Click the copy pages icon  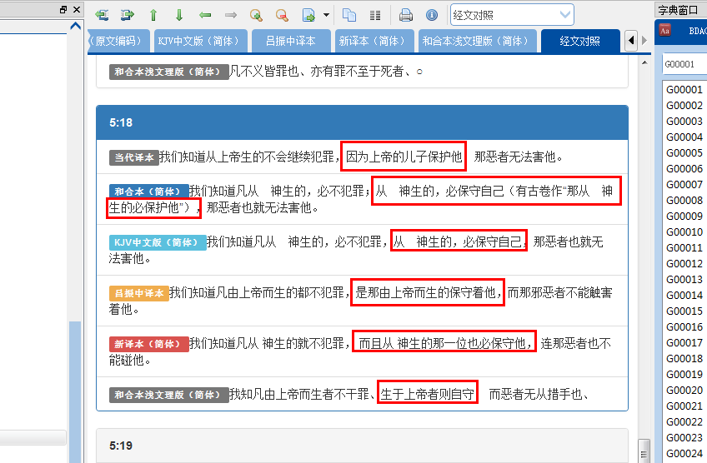tap(349, 15)
